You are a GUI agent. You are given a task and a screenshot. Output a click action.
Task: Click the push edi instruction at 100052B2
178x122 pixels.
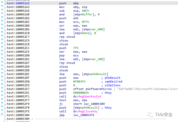point(69,18)
